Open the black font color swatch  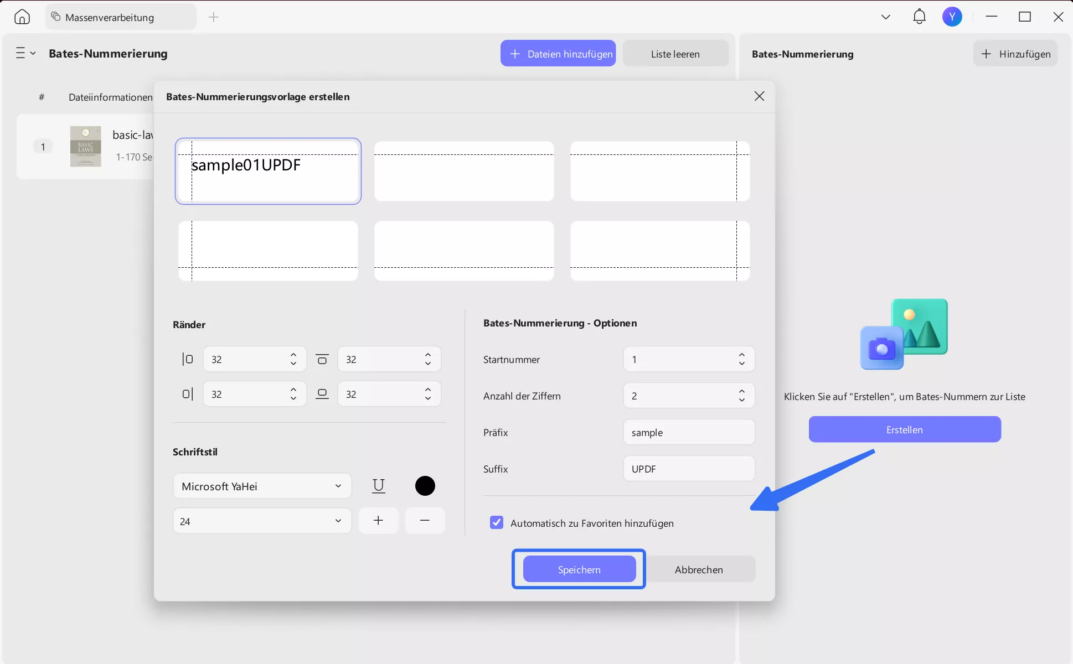pos(425,486)
